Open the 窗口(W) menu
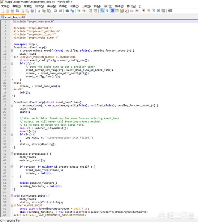 [x=131, y=6]
